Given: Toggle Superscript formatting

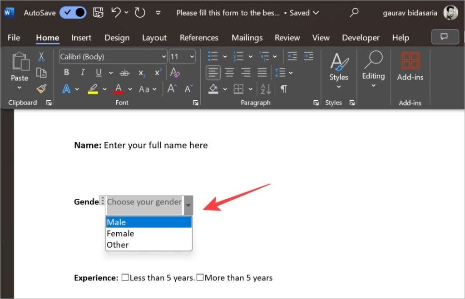Looking at the screenshot, I should point(158,72).
